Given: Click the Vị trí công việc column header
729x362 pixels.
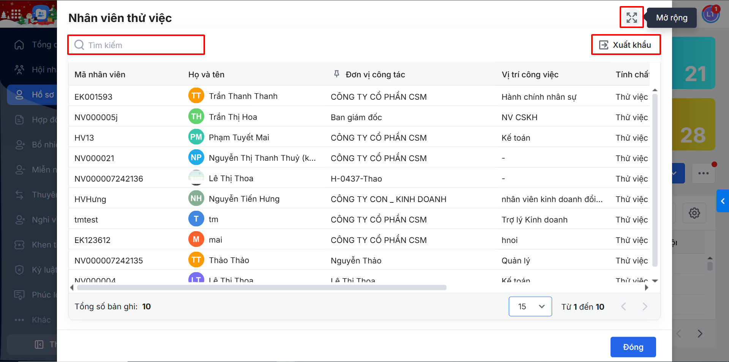Looking at the screenshot, I should click(530, 74).
